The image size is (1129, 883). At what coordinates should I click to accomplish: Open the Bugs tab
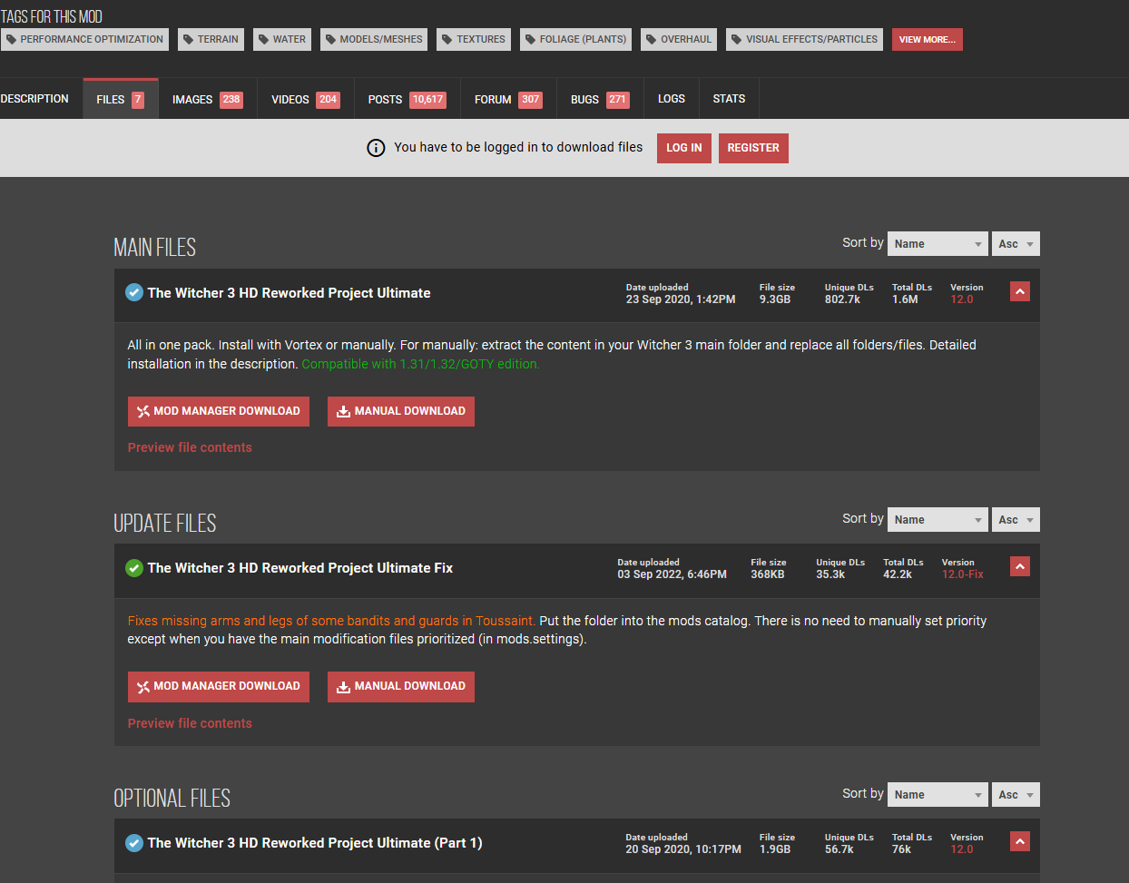[x=600, y=99]
